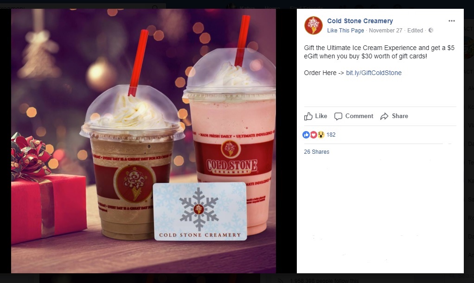View the 26 Shares list
Viewport: 474px width, 283px height.
coord(316,152)
